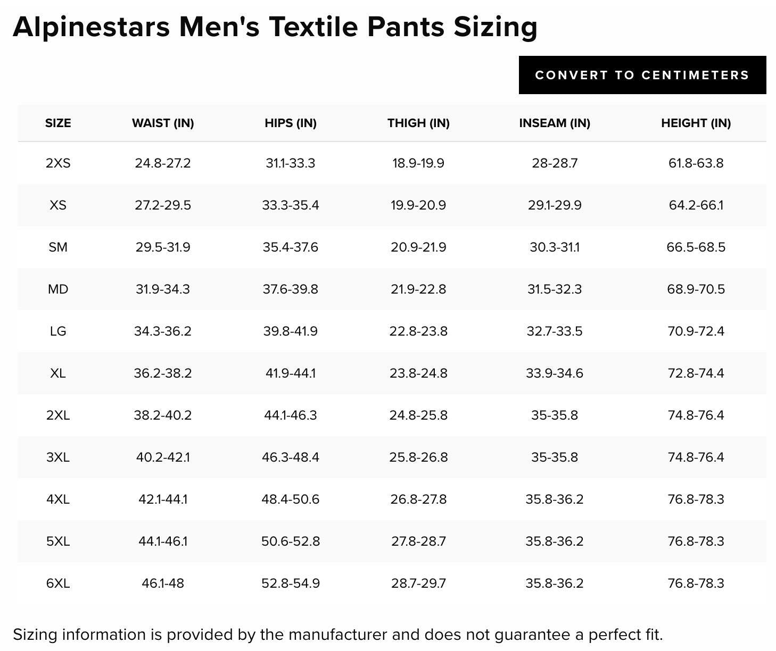Click waist value 36.2-38.2 for XL
Viewport: 776px width, 651px height.
163,373
